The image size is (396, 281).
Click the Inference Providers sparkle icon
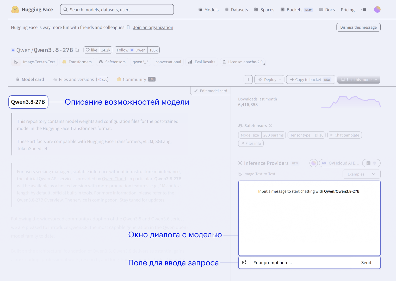pyautogui.click(x=240, y=163)
